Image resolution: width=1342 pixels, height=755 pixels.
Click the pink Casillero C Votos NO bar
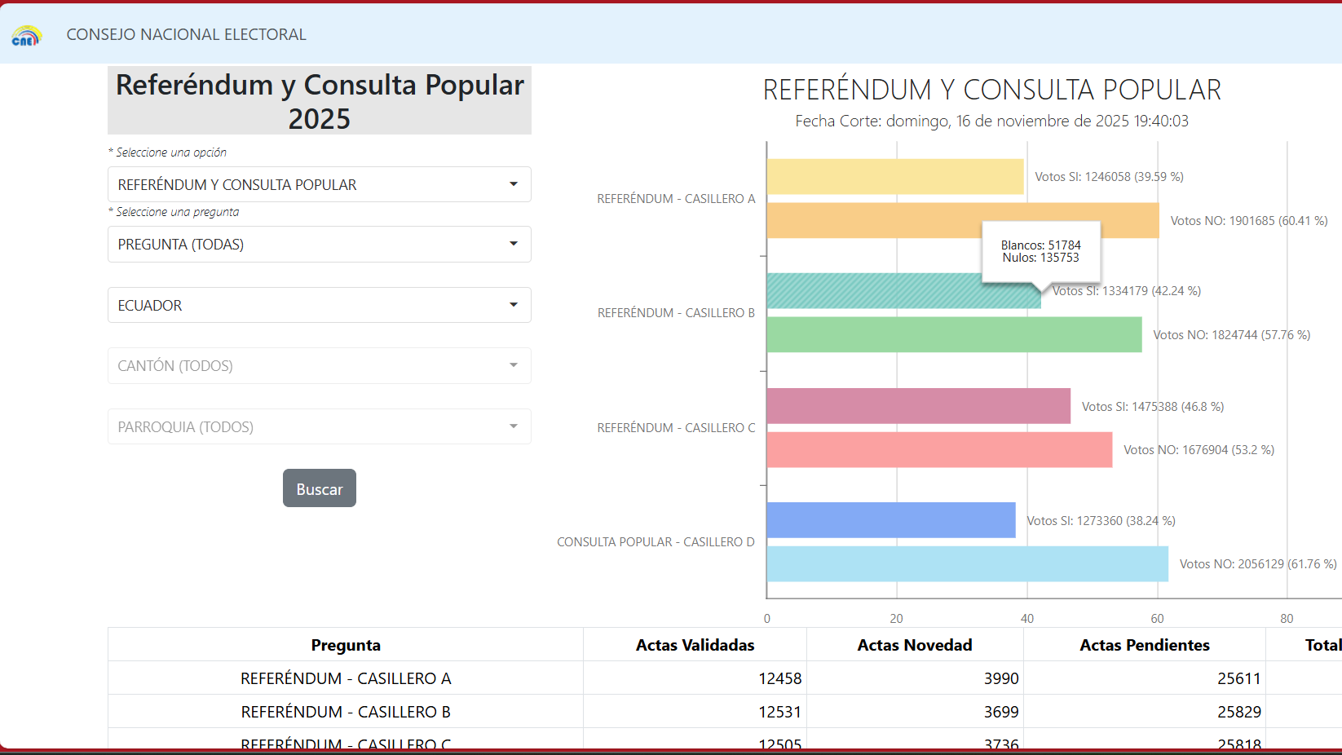coord(939,450)
